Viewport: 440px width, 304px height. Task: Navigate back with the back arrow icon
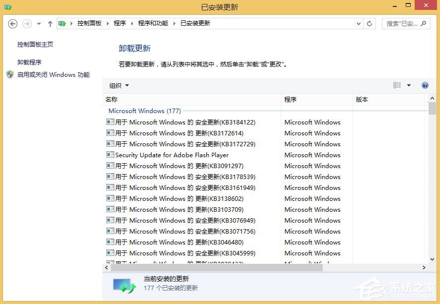point(12,23)
